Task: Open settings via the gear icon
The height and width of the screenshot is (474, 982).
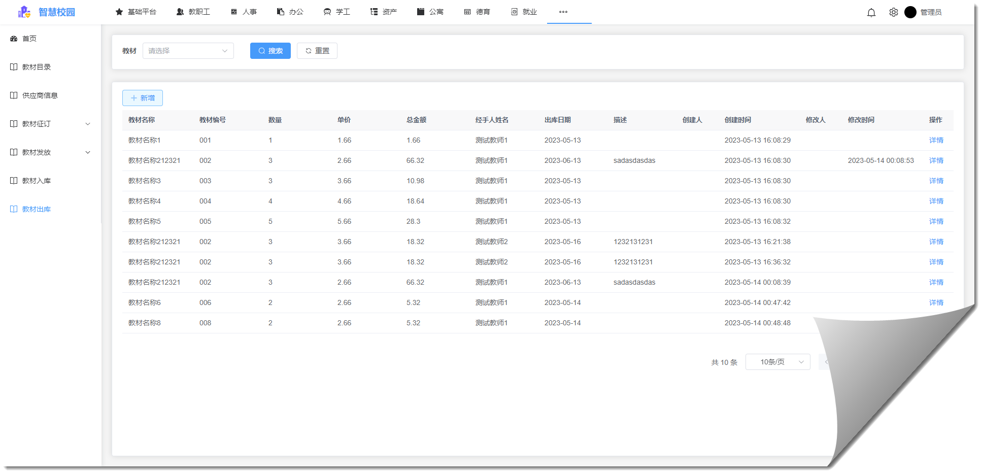Action: [893, 12]
